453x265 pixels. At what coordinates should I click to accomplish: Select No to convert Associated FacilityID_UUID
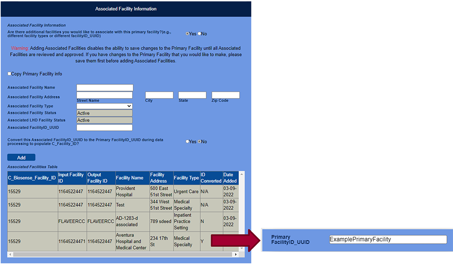tap(199, 141)
